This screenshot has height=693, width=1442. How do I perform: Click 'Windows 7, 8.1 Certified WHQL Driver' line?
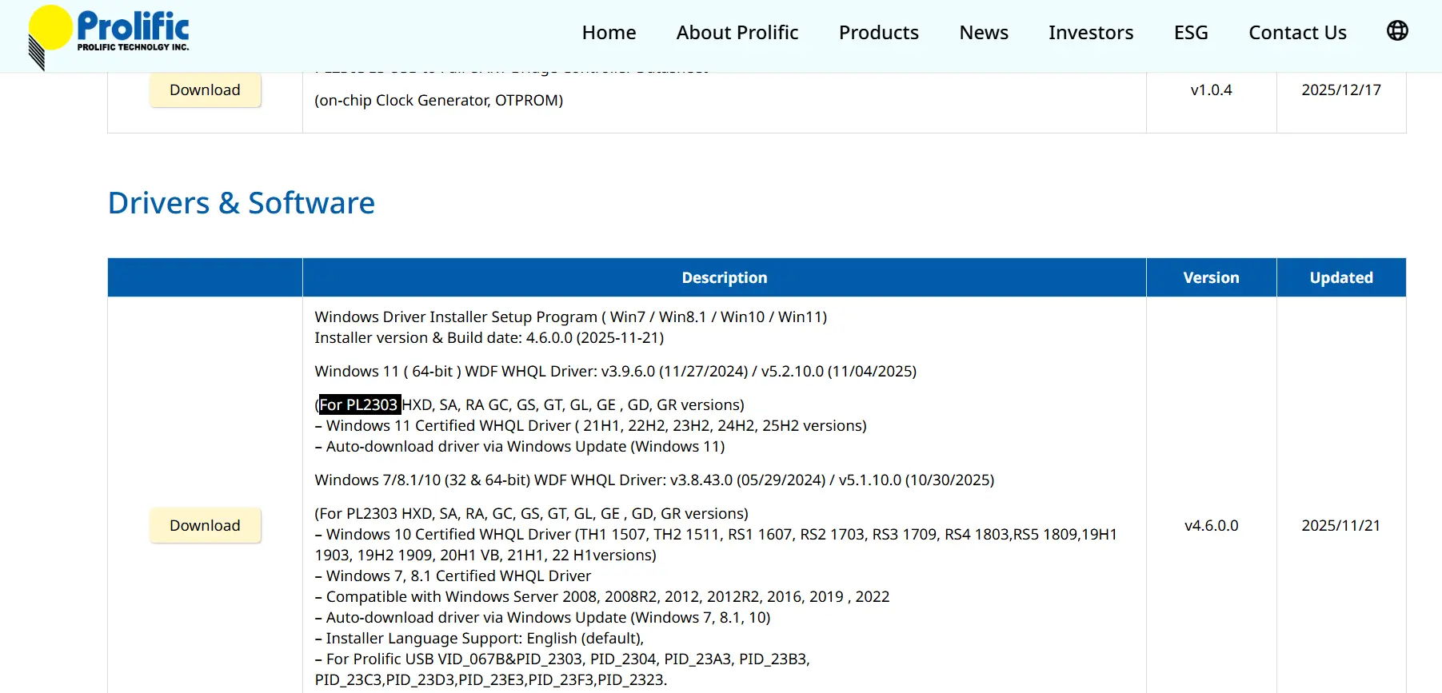coord(453,576)
